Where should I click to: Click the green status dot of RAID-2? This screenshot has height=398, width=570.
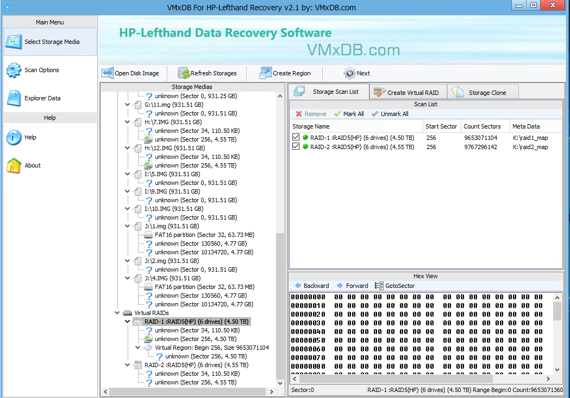[x=305, y=146]
